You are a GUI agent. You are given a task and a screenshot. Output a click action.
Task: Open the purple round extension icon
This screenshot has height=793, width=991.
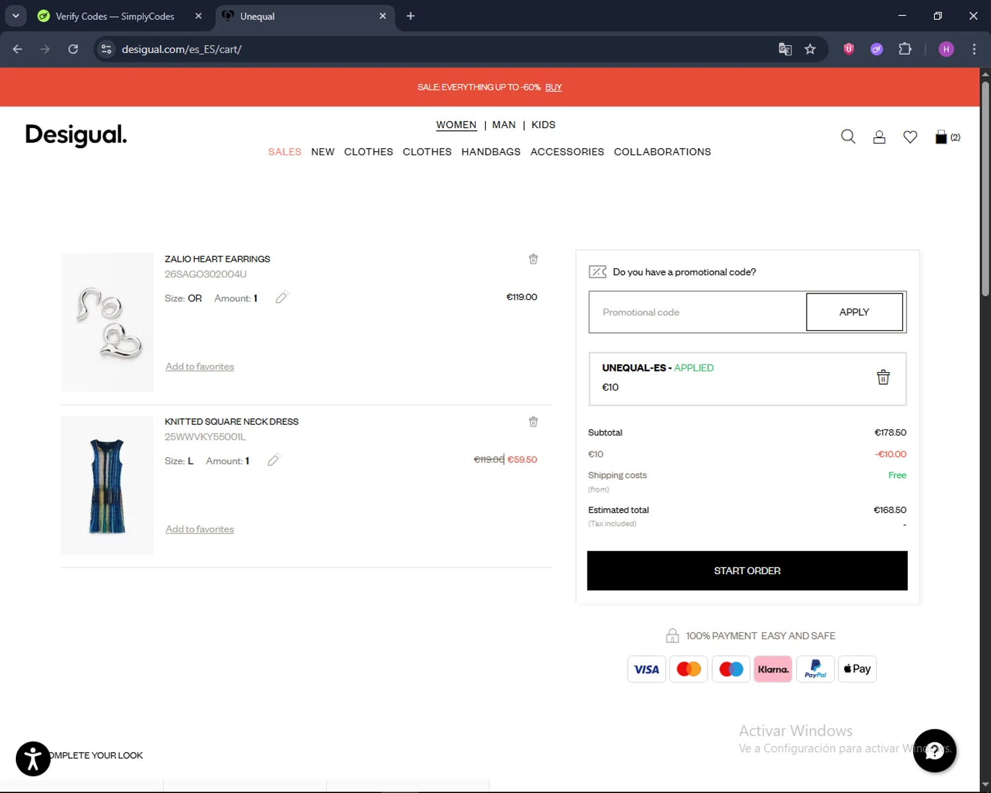point(877,49)
